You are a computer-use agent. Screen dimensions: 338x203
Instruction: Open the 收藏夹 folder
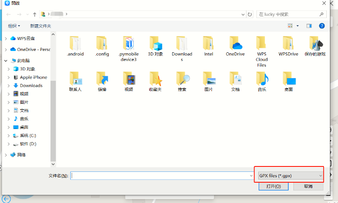point(155,82)
